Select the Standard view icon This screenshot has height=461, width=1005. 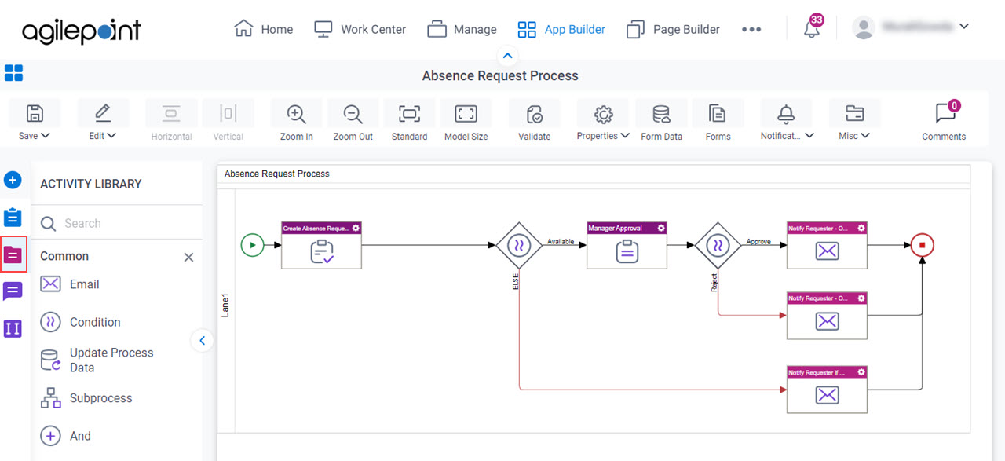coord(409,114)
